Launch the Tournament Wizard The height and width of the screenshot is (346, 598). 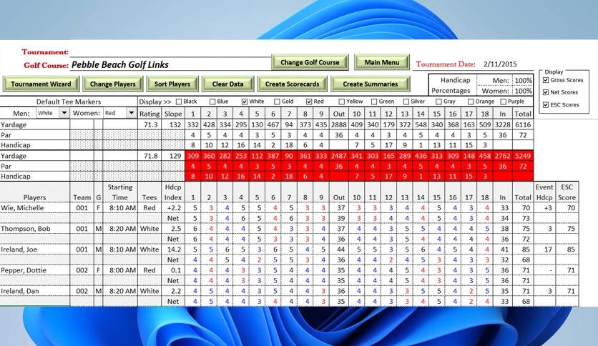click(41, 84)
